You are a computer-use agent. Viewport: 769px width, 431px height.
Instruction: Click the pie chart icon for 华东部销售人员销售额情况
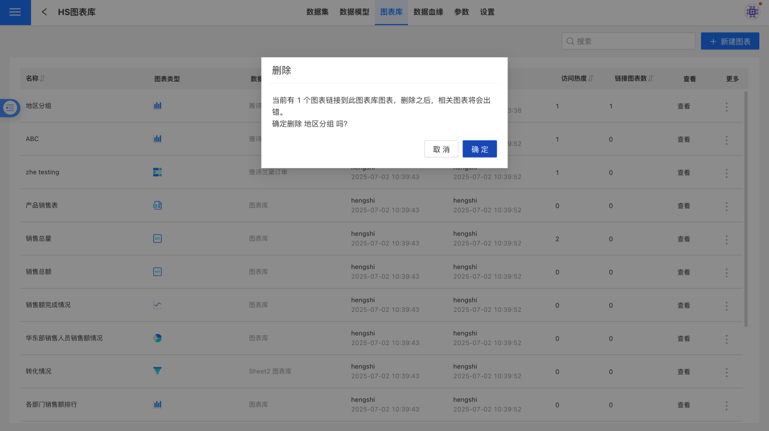point(158,338)
